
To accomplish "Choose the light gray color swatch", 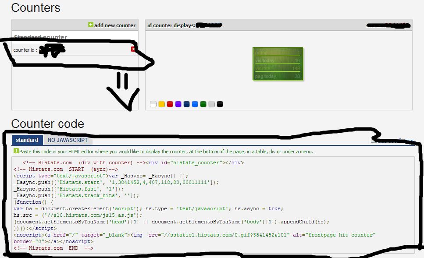I will pyautogui.click(x=211, y=104).
